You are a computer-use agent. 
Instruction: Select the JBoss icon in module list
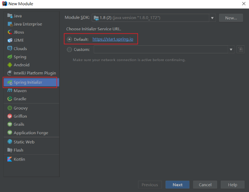pos(10,32)
